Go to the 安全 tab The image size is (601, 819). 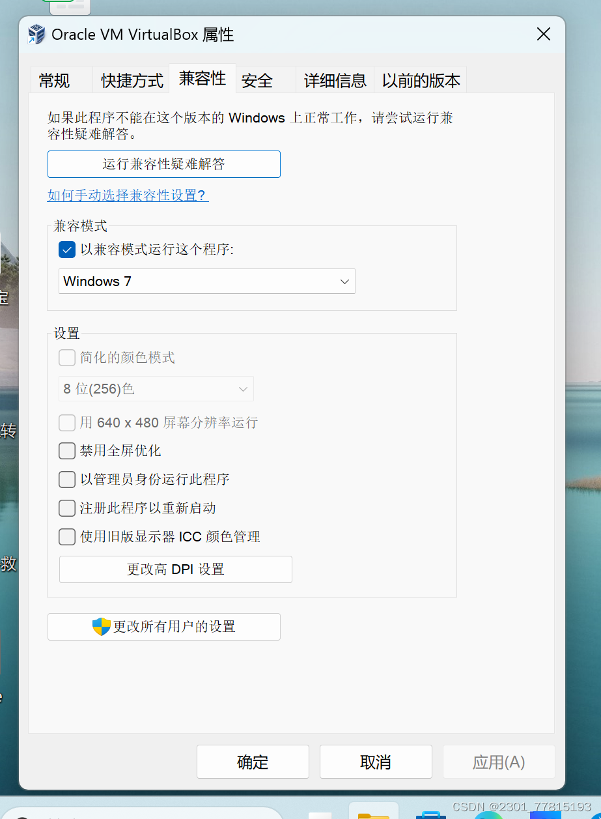[265, 80]
